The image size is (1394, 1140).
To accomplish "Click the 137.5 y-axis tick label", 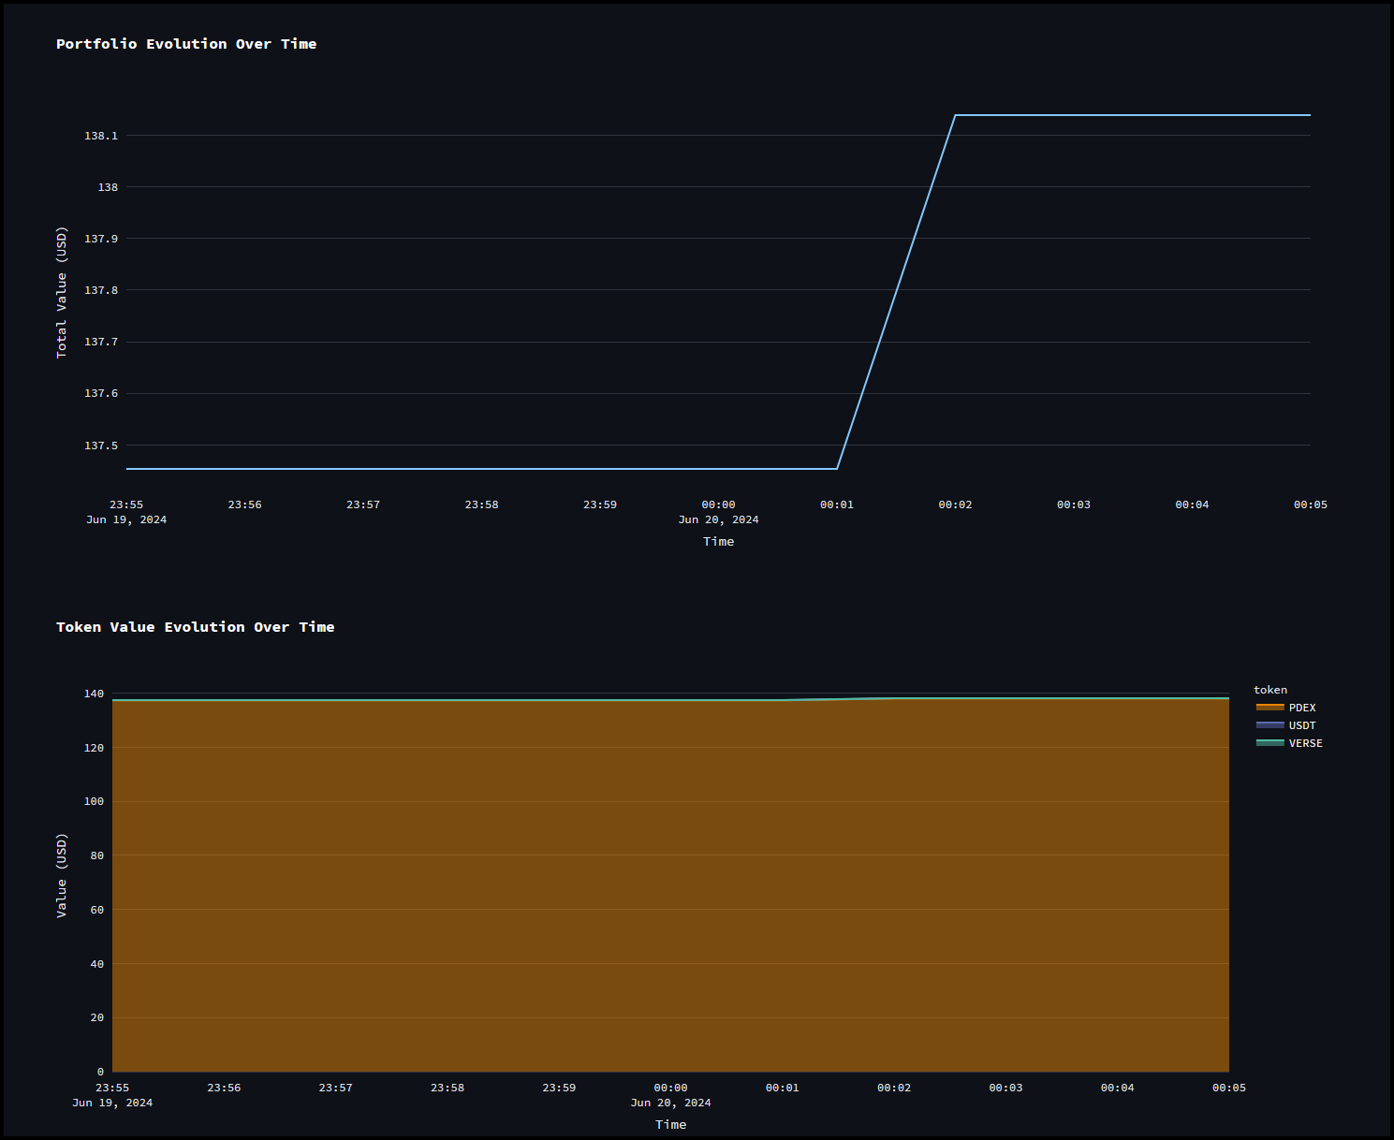I will [x=101, y=446].
